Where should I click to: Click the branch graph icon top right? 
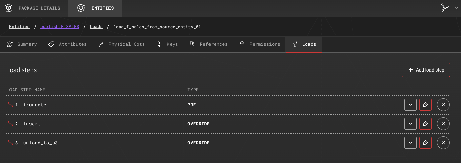pyautogui.click(x=445, y=8)
